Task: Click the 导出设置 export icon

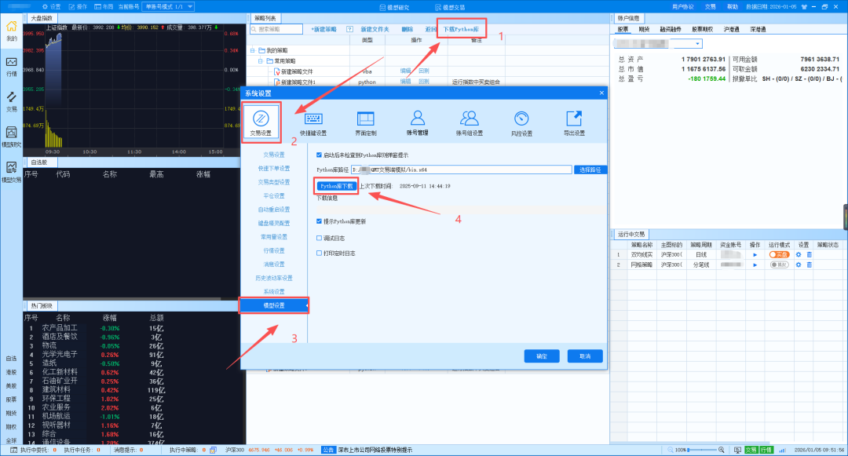Action: coord(574,122)
